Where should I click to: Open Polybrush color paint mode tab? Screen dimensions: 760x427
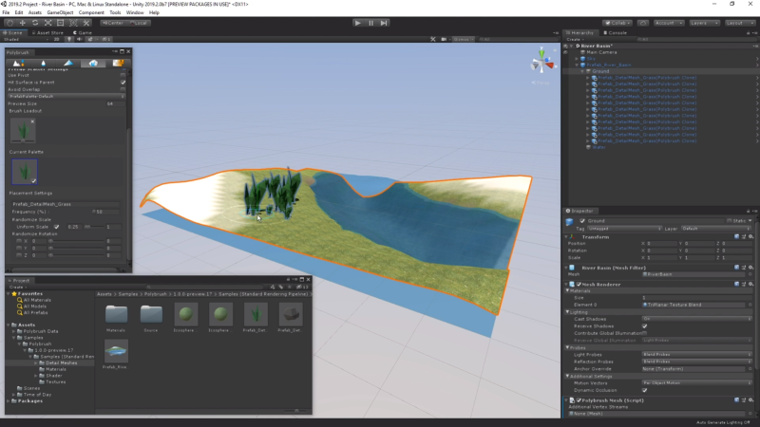coord(68,63)
